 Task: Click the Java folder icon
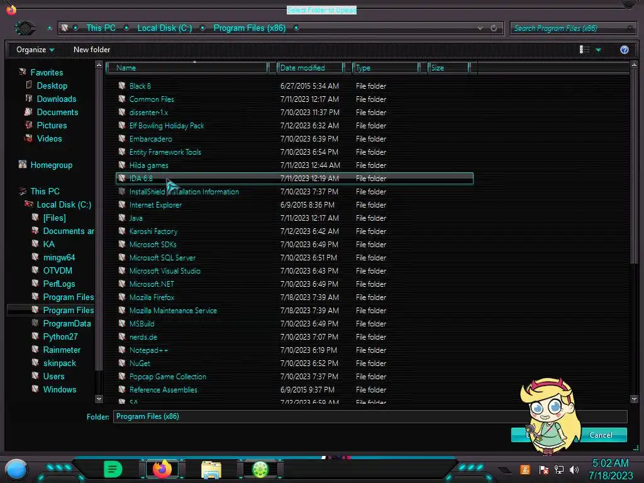122,218
